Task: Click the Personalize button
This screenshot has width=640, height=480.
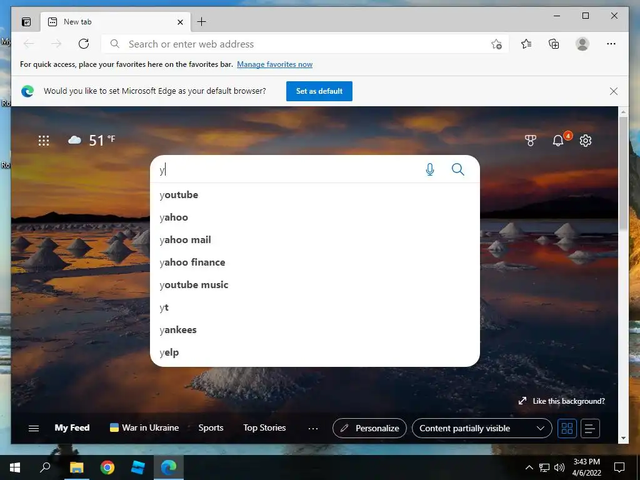Action: point(369,428)
